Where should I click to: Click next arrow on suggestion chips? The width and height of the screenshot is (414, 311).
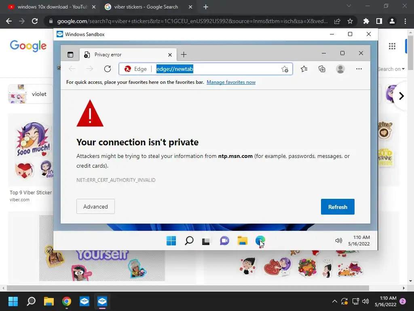coord(401,96)
